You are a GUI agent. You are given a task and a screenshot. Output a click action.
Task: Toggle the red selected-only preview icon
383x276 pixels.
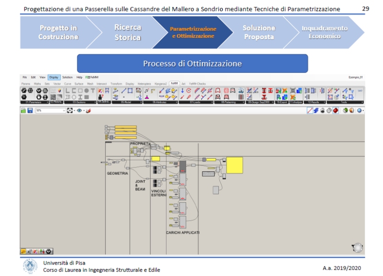tap(336, 110)
